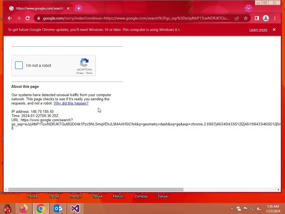Image resolution: width=285 pixels, height=214 pixels.
Task: Open the Chrome profile avatar menu
Action: click(266, 18)
